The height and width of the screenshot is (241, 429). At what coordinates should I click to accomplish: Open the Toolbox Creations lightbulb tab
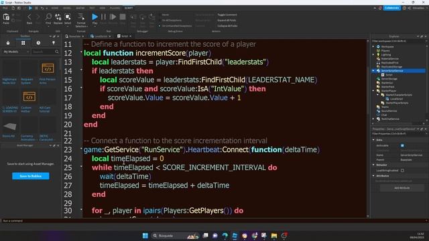[54, 43]
